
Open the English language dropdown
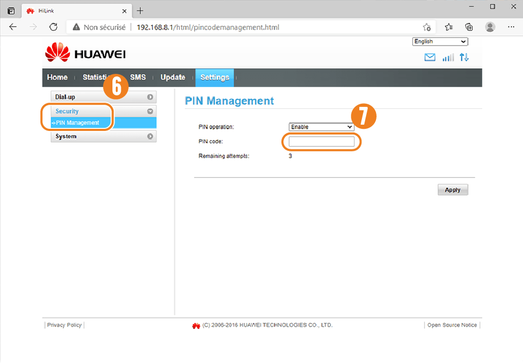click(x=440, y=41)
